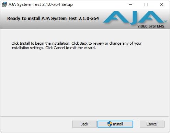The image size is (170, 133).
Task: Click the VIDEO SYSTEMS text under the logo
Action: 151,26
